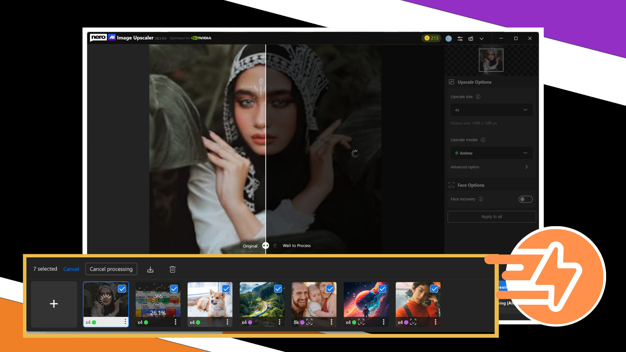Click the user profile avatar
The height and width of the screenshot is (352, 626).
tap(449, 38)
